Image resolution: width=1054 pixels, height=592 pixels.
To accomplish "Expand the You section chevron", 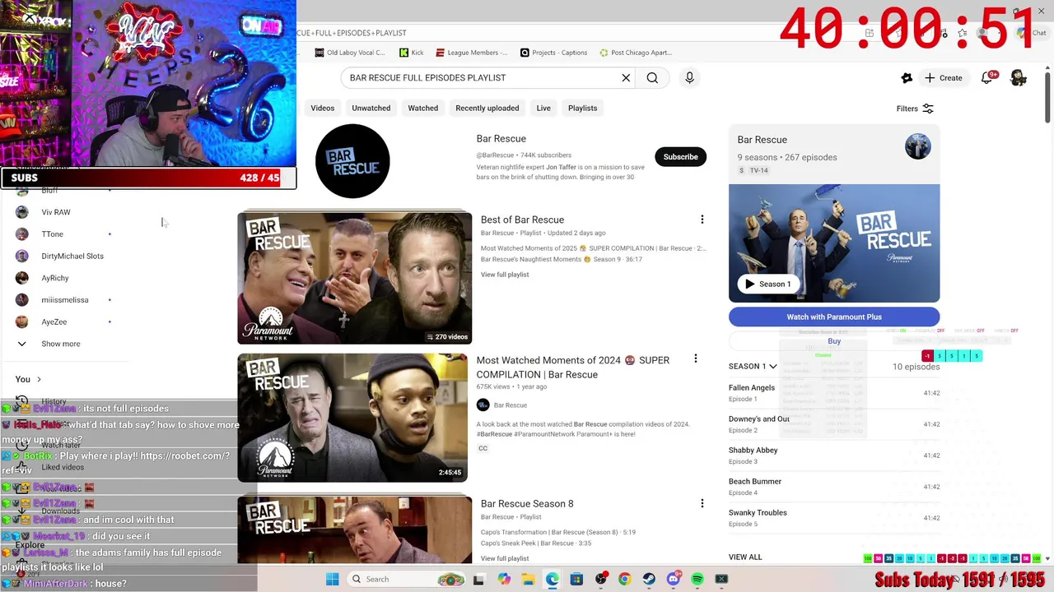I will click(x=38, y=379).
